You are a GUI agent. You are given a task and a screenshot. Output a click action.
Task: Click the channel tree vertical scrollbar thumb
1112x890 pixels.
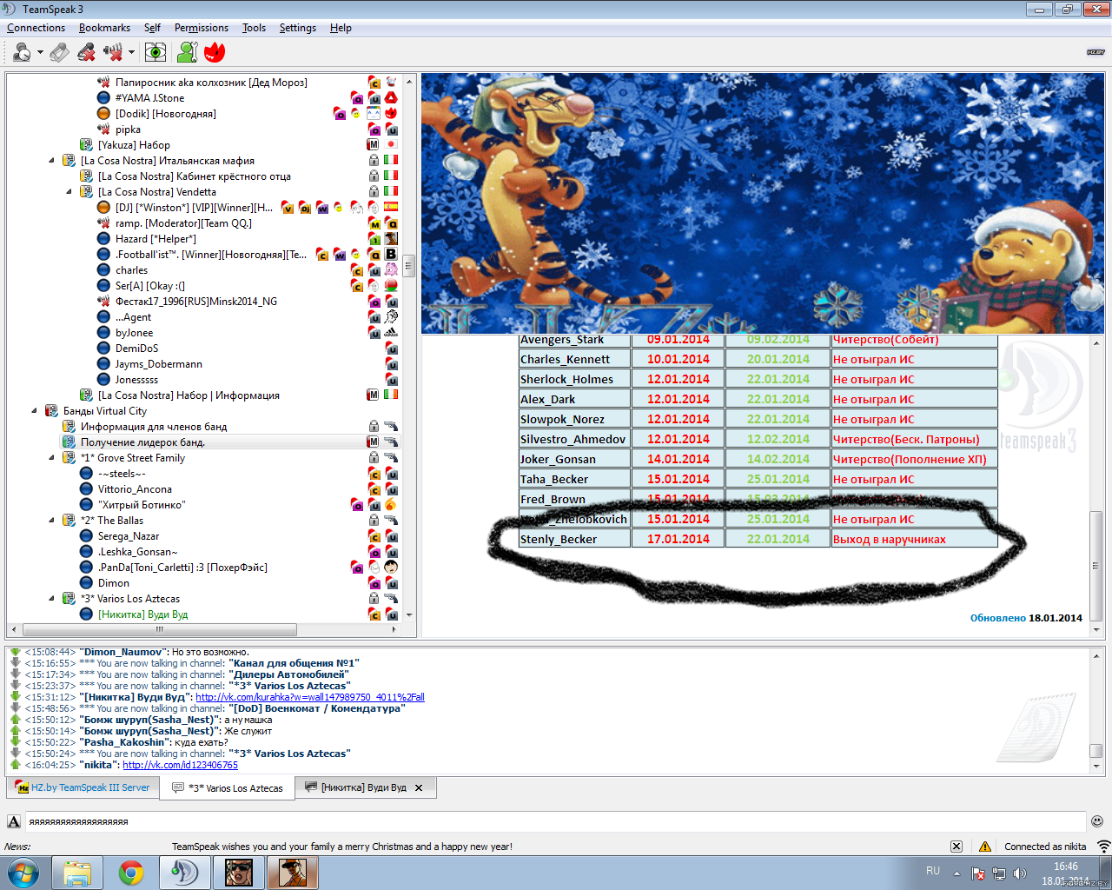click(408, 266)
